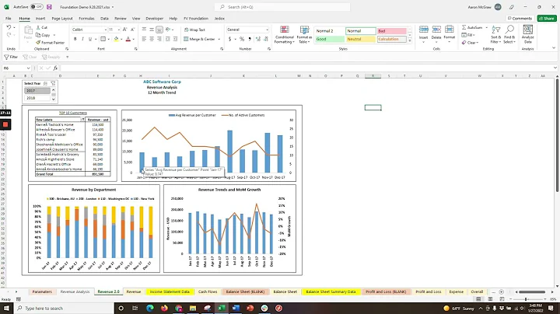Image resolution: width=560 pixels, height=314 pixels.
Task: Click the Cut scissors icon
Action: point(38,27)
